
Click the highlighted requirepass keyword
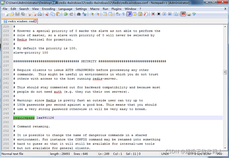point(24,118)
